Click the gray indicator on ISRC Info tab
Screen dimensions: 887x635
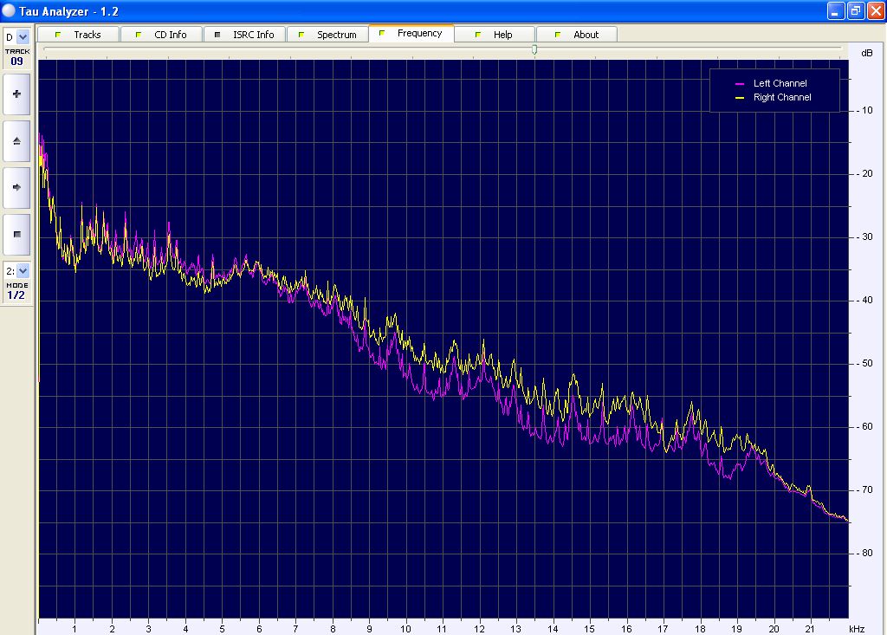[x=217, y=35]
